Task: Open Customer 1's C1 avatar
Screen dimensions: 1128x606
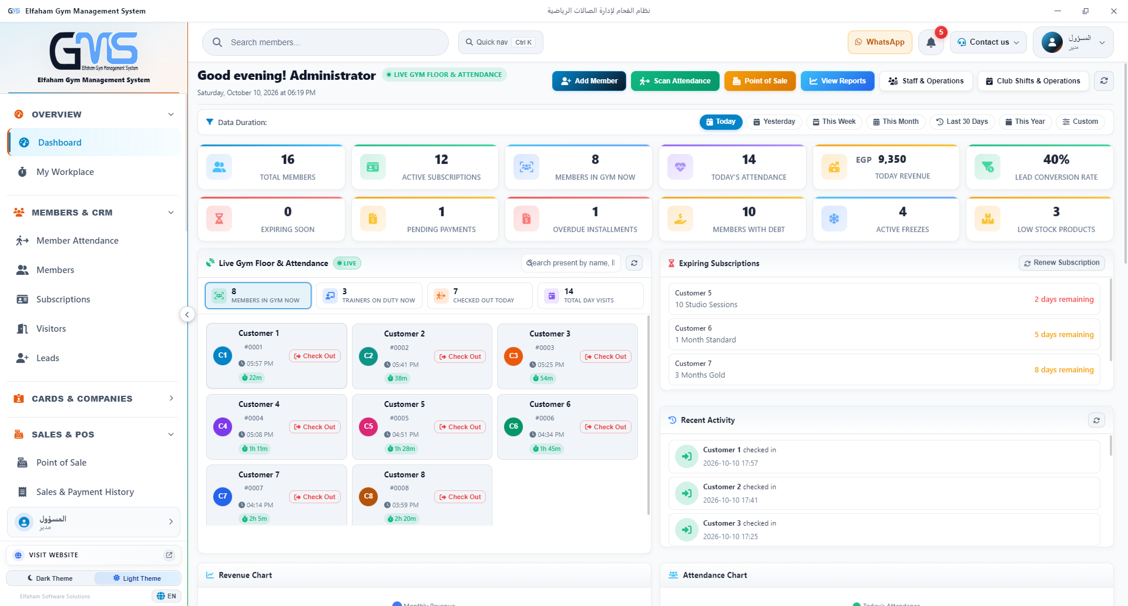Action: tap(223, 355)
